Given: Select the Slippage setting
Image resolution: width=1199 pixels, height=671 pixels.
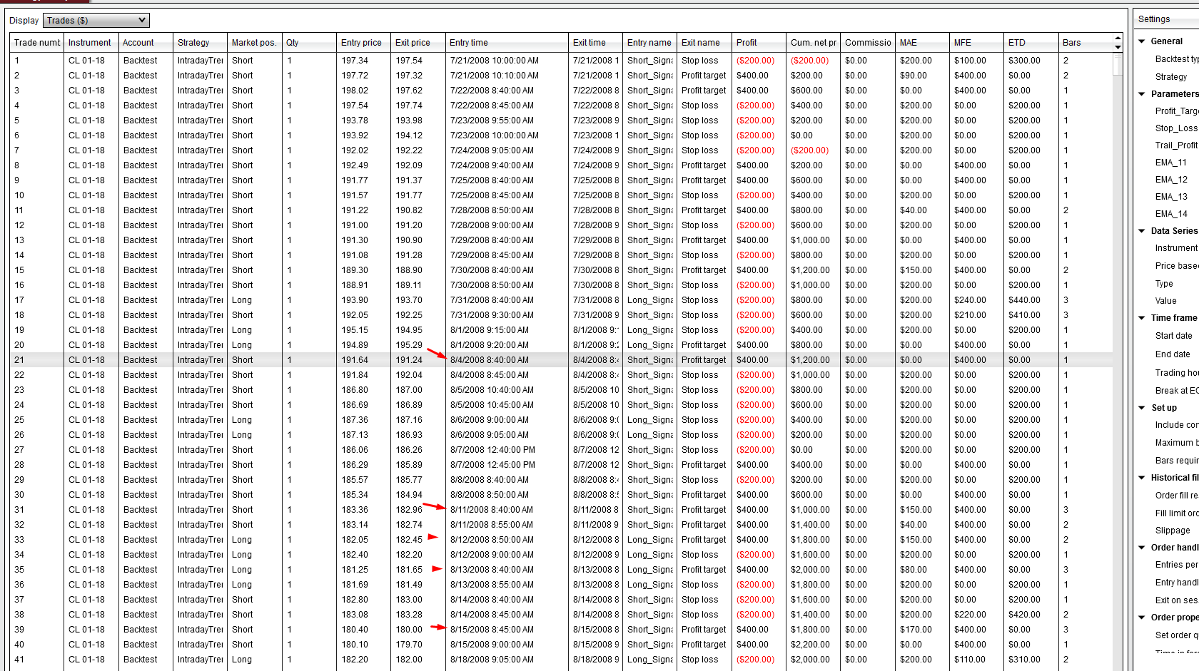Looking at the screenshot, I should coord(1173,531).
